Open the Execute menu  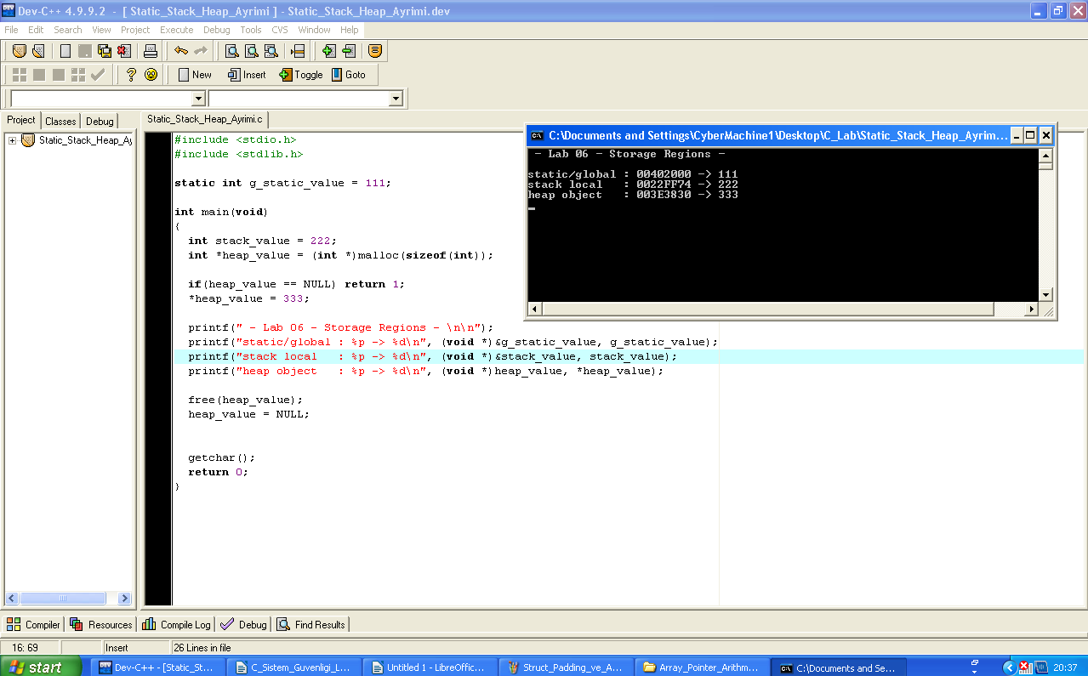(177, 30)
